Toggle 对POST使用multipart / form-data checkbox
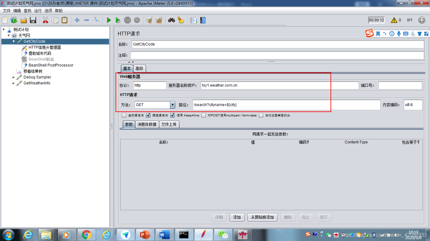This screenshot has width=430, height=241. click(204, 115)
